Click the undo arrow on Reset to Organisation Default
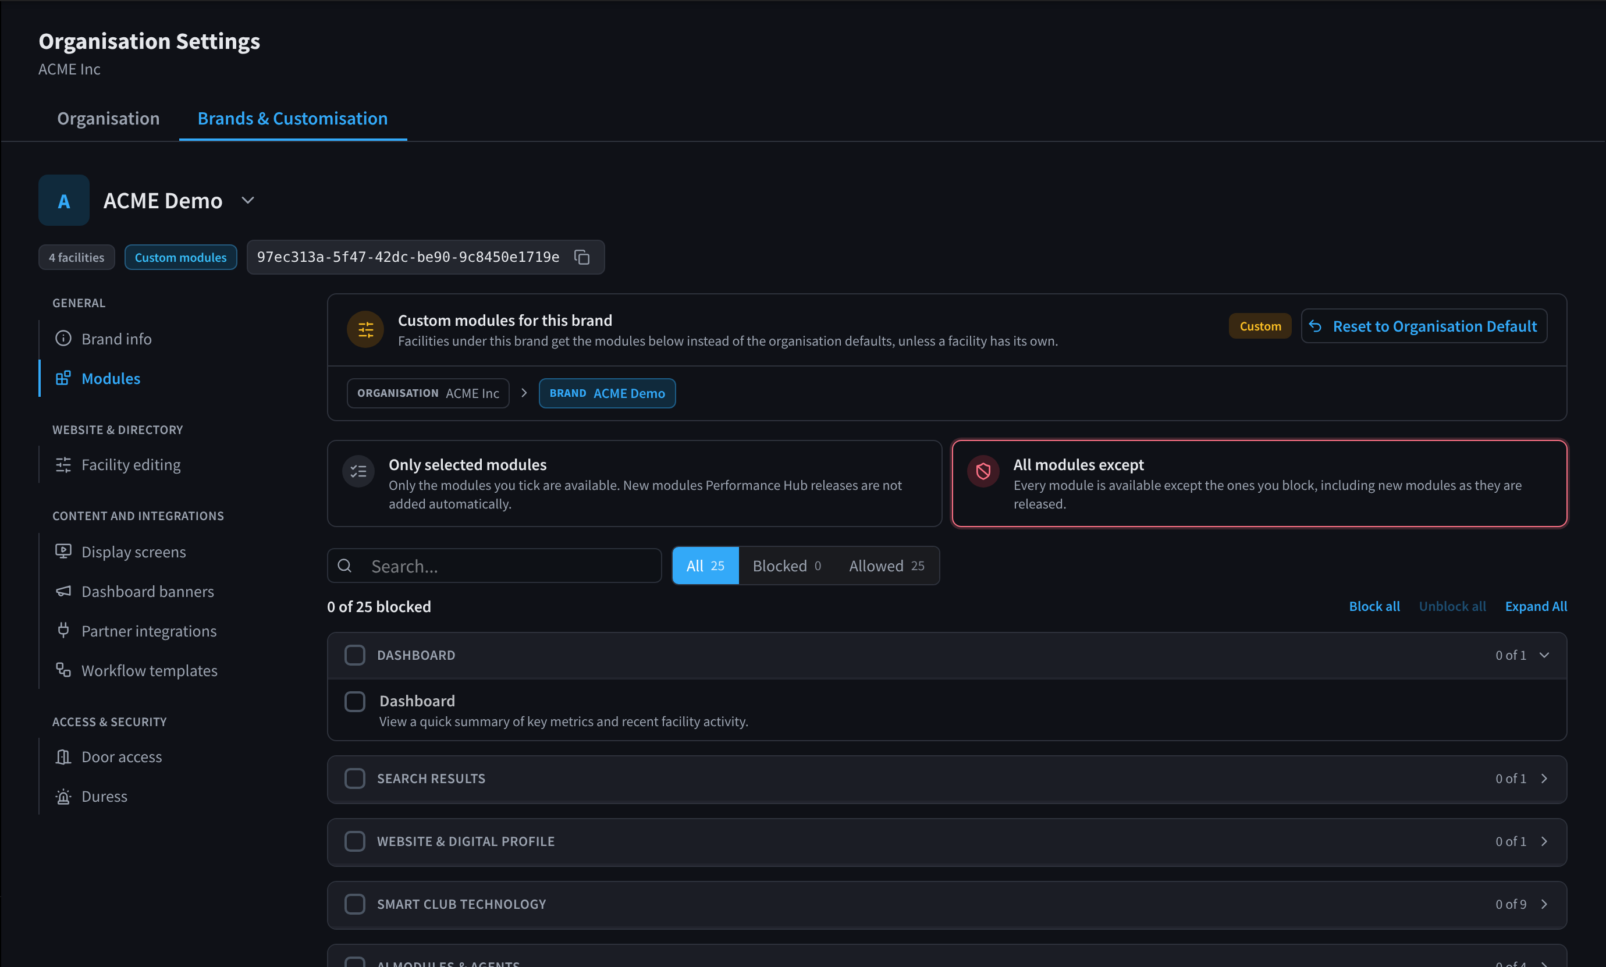 [1316, 326]
